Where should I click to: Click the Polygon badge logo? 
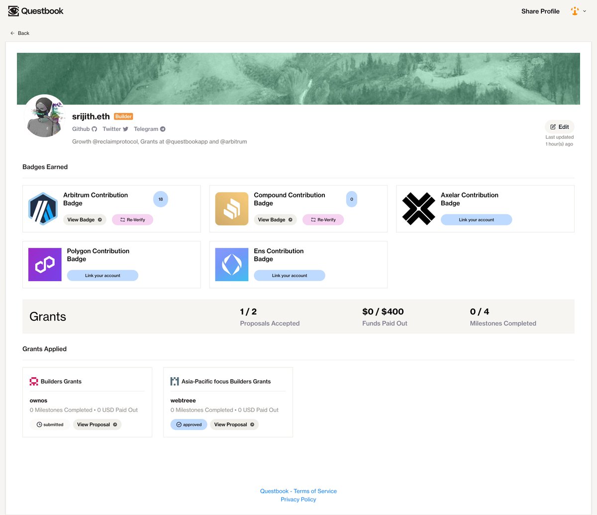(x=45, y=265)
